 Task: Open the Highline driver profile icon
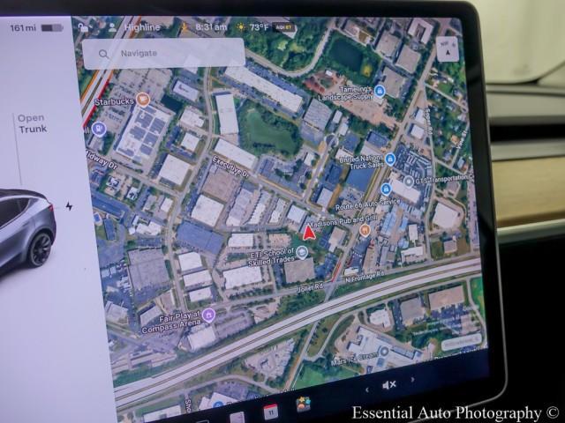(112, 27)
